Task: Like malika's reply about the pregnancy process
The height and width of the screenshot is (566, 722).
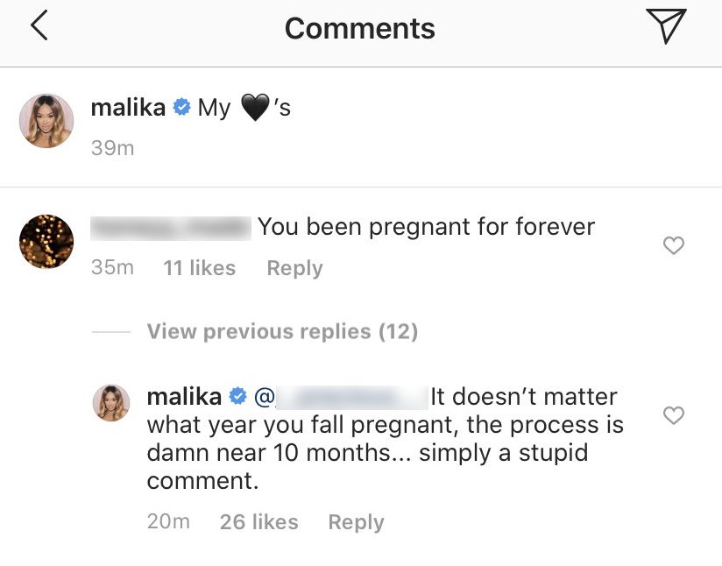Action: (674, 415)
